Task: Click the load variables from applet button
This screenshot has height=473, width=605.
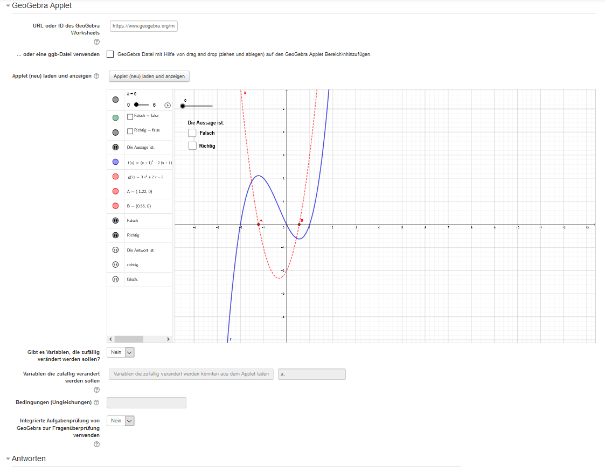Action: (191, 374)
